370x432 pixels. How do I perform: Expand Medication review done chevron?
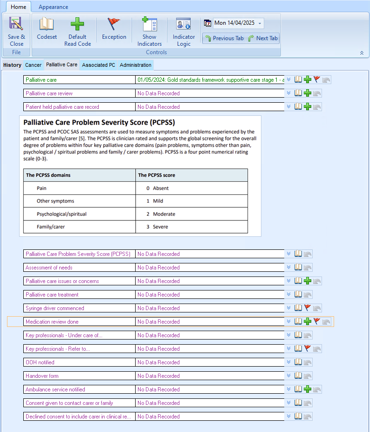point(288,321)
